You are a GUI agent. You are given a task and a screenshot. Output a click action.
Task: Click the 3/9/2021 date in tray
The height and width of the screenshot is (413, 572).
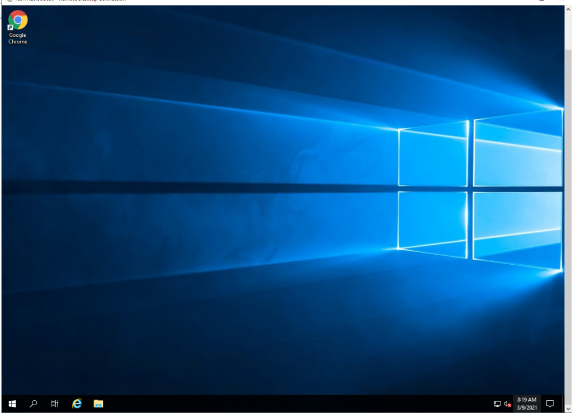[527, 408]
